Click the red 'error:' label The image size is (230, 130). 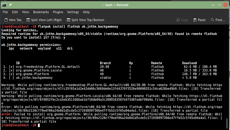pos(7,114)
